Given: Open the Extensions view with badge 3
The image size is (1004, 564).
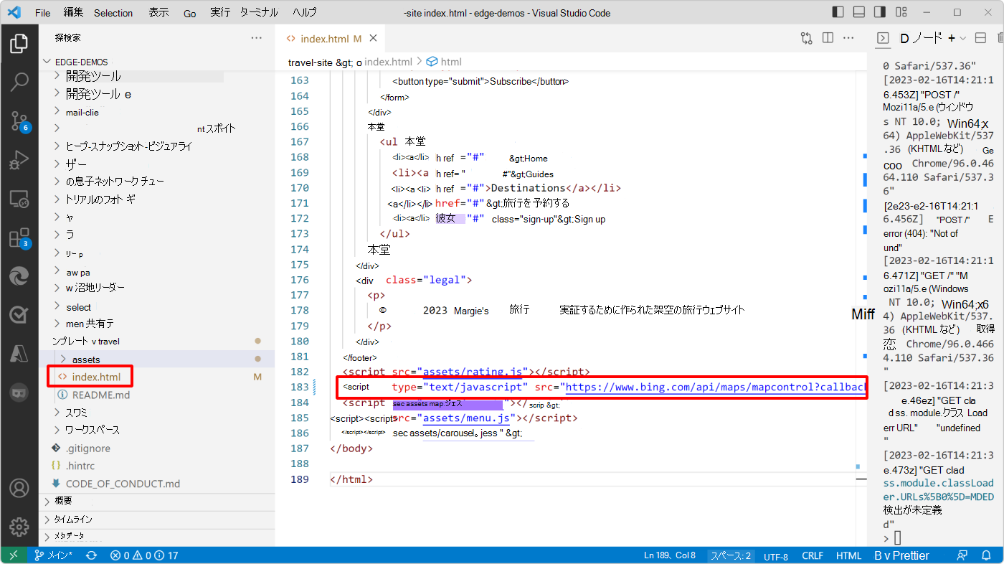Looking at the screenshot, I should [x=19, y=237].
